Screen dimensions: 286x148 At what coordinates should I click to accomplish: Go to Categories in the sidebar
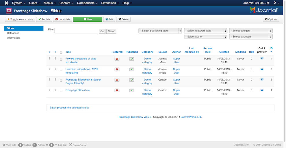click(13, 33)
